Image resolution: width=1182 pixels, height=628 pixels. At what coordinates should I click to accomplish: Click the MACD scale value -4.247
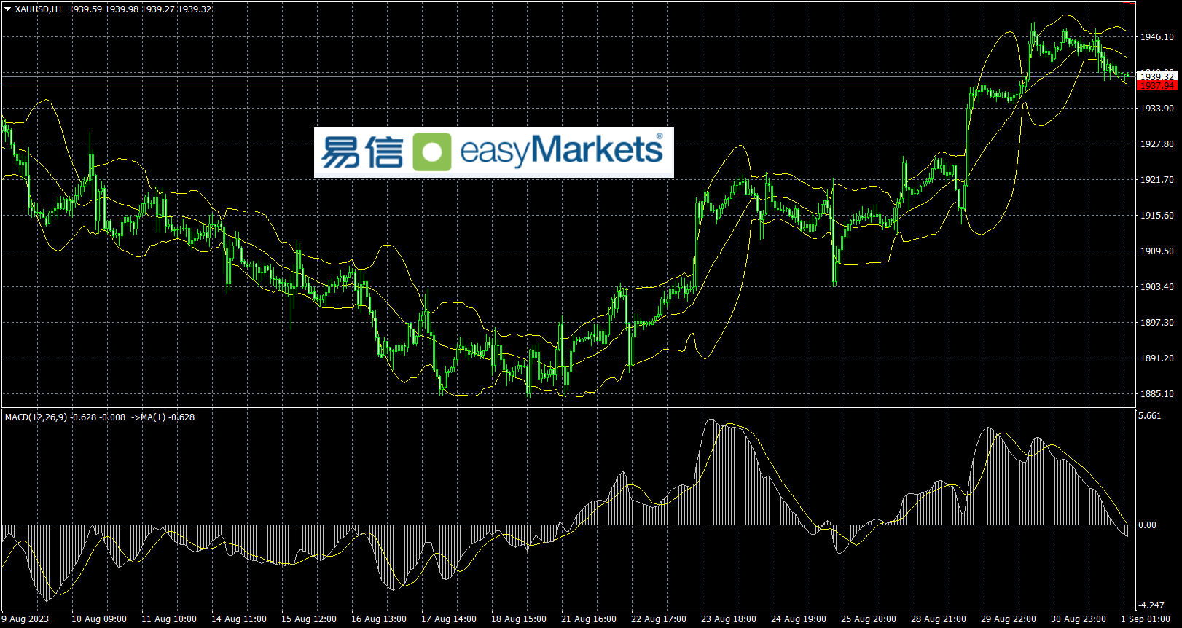[x=1151, y=605]
